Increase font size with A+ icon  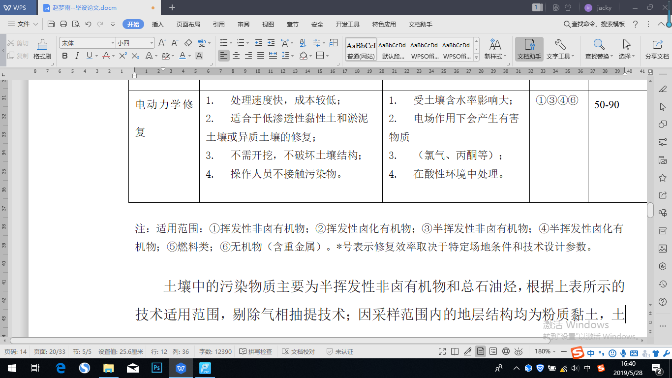(162, 43)
